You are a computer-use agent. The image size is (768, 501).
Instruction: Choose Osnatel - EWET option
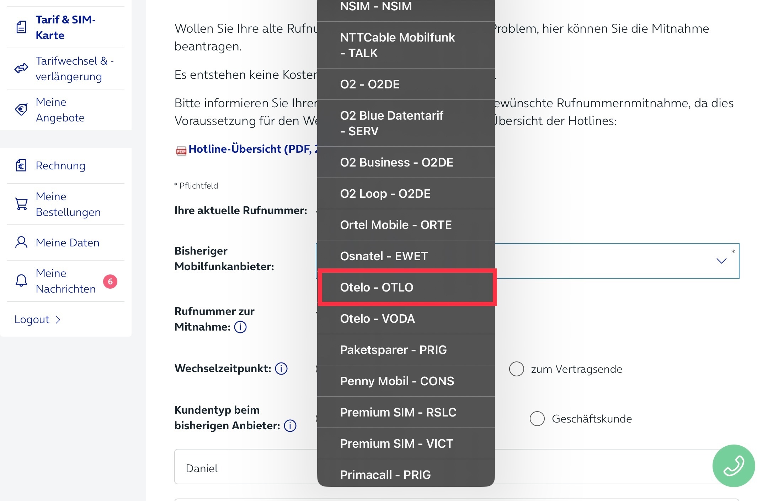coord(406,256)
